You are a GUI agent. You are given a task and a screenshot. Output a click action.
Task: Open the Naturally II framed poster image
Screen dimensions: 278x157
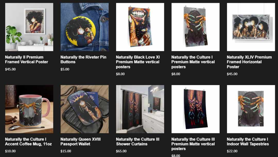[29, 27]
